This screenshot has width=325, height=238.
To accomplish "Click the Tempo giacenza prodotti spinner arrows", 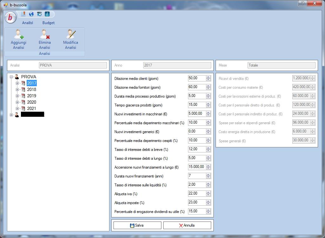I will point(208,105).
